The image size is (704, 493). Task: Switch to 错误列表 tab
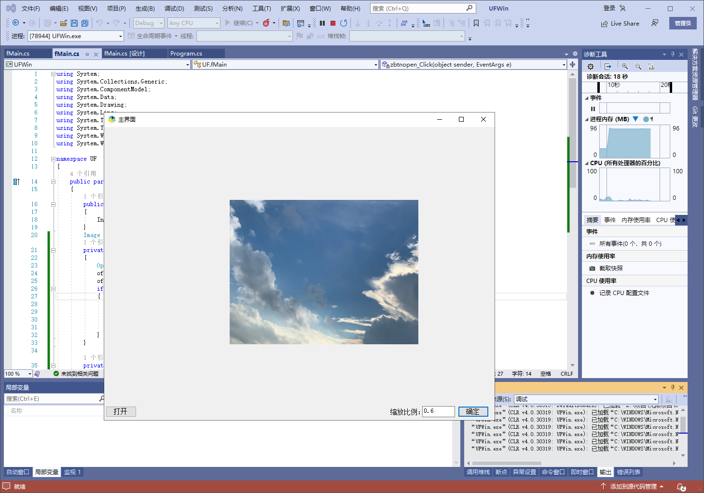[629, 472]
